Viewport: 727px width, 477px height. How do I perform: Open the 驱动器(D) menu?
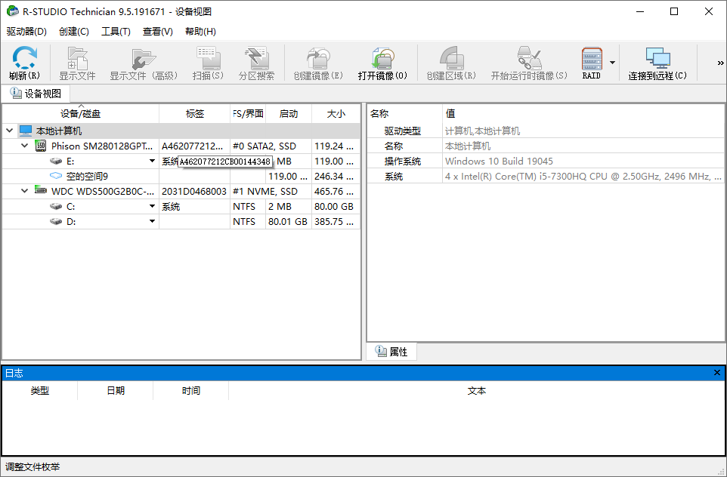tap(26, 32)
